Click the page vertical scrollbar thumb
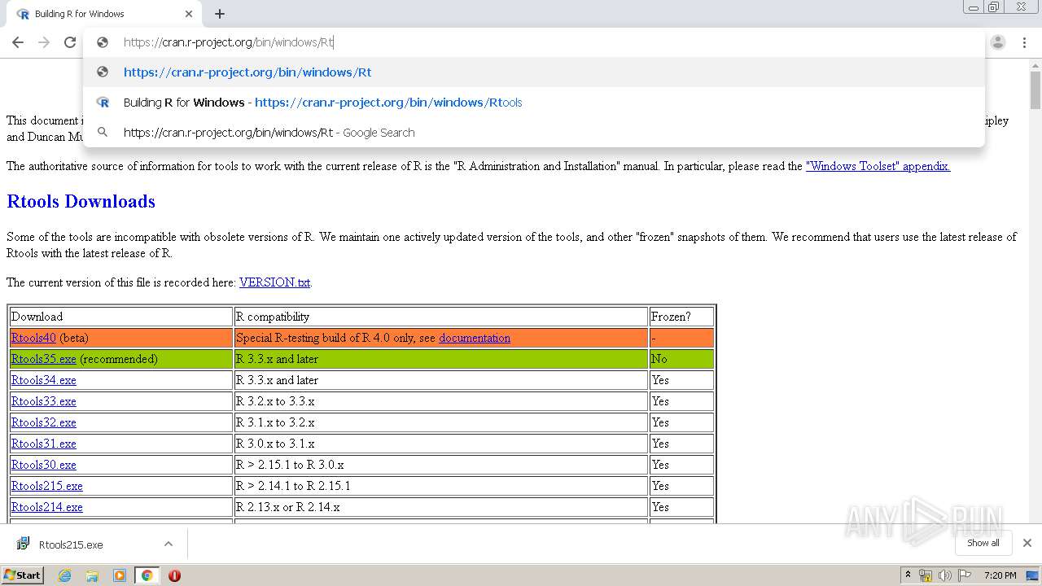 1035,90
